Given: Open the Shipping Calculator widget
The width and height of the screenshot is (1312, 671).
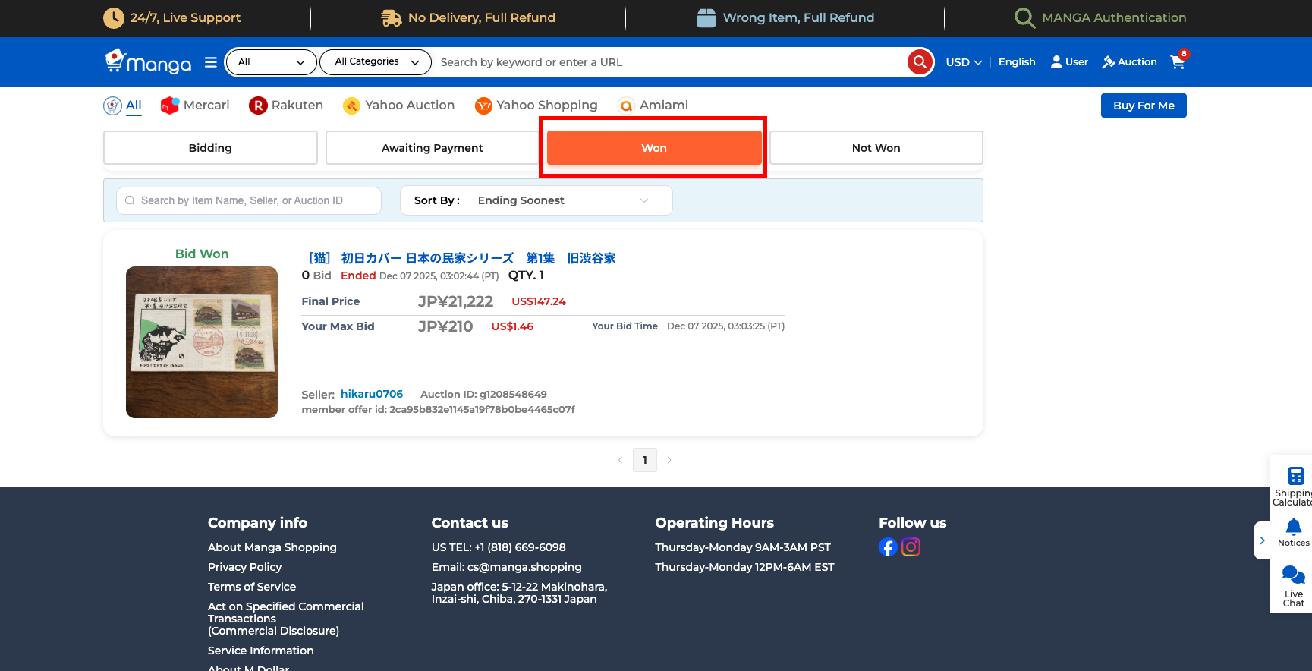Looking at the screenshot, I should tap(1295, 486).
